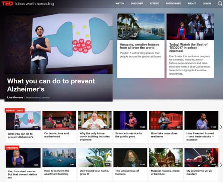Show more trending talks with the right arrow

pyautogui.click(x=221, y=165)
